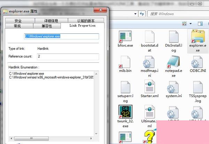Click the 搜索 Windows search box
209x144 pixels.
pos(178,14)
